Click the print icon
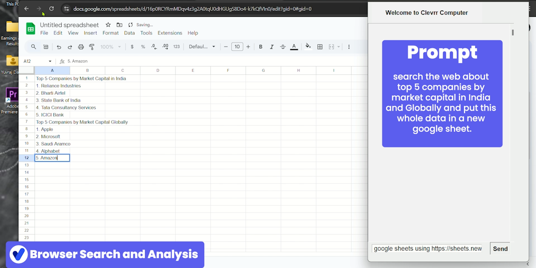Image resolution: width=536 pixels, height=268 pixels. pyautogui.click(x=81, y=47)
